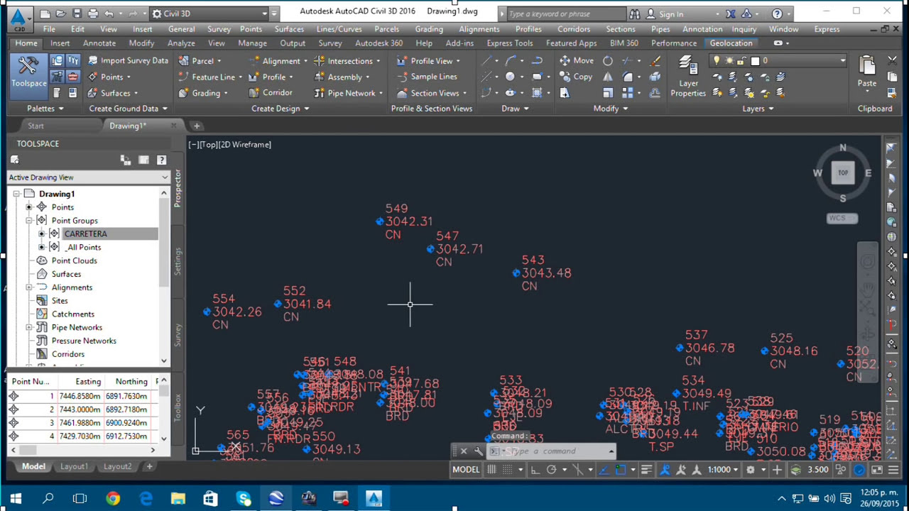This screenshot has width=909, height=511.
Task: Switch to the Layout1 tab
Action: (x=74, y=466)
